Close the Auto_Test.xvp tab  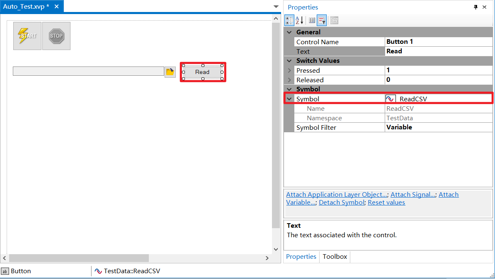pos(56,6)
